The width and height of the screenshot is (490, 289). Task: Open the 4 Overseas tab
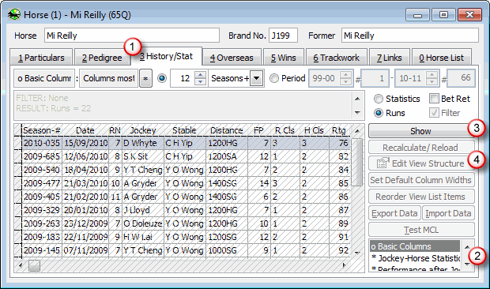pyautogui.click(x=232, y=58)
